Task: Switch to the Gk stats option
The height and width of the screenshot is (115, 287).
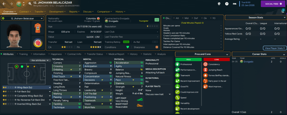Action: pos(205,18)
